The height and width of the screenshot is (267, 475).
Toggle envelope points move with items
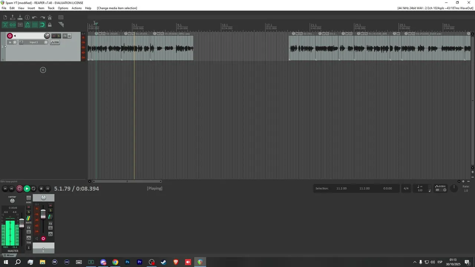[x=27, y=25]
